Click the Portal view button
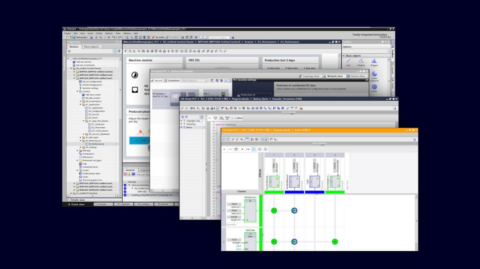Image resolution: width=480 pixels, height=269 pixels. 76,204
